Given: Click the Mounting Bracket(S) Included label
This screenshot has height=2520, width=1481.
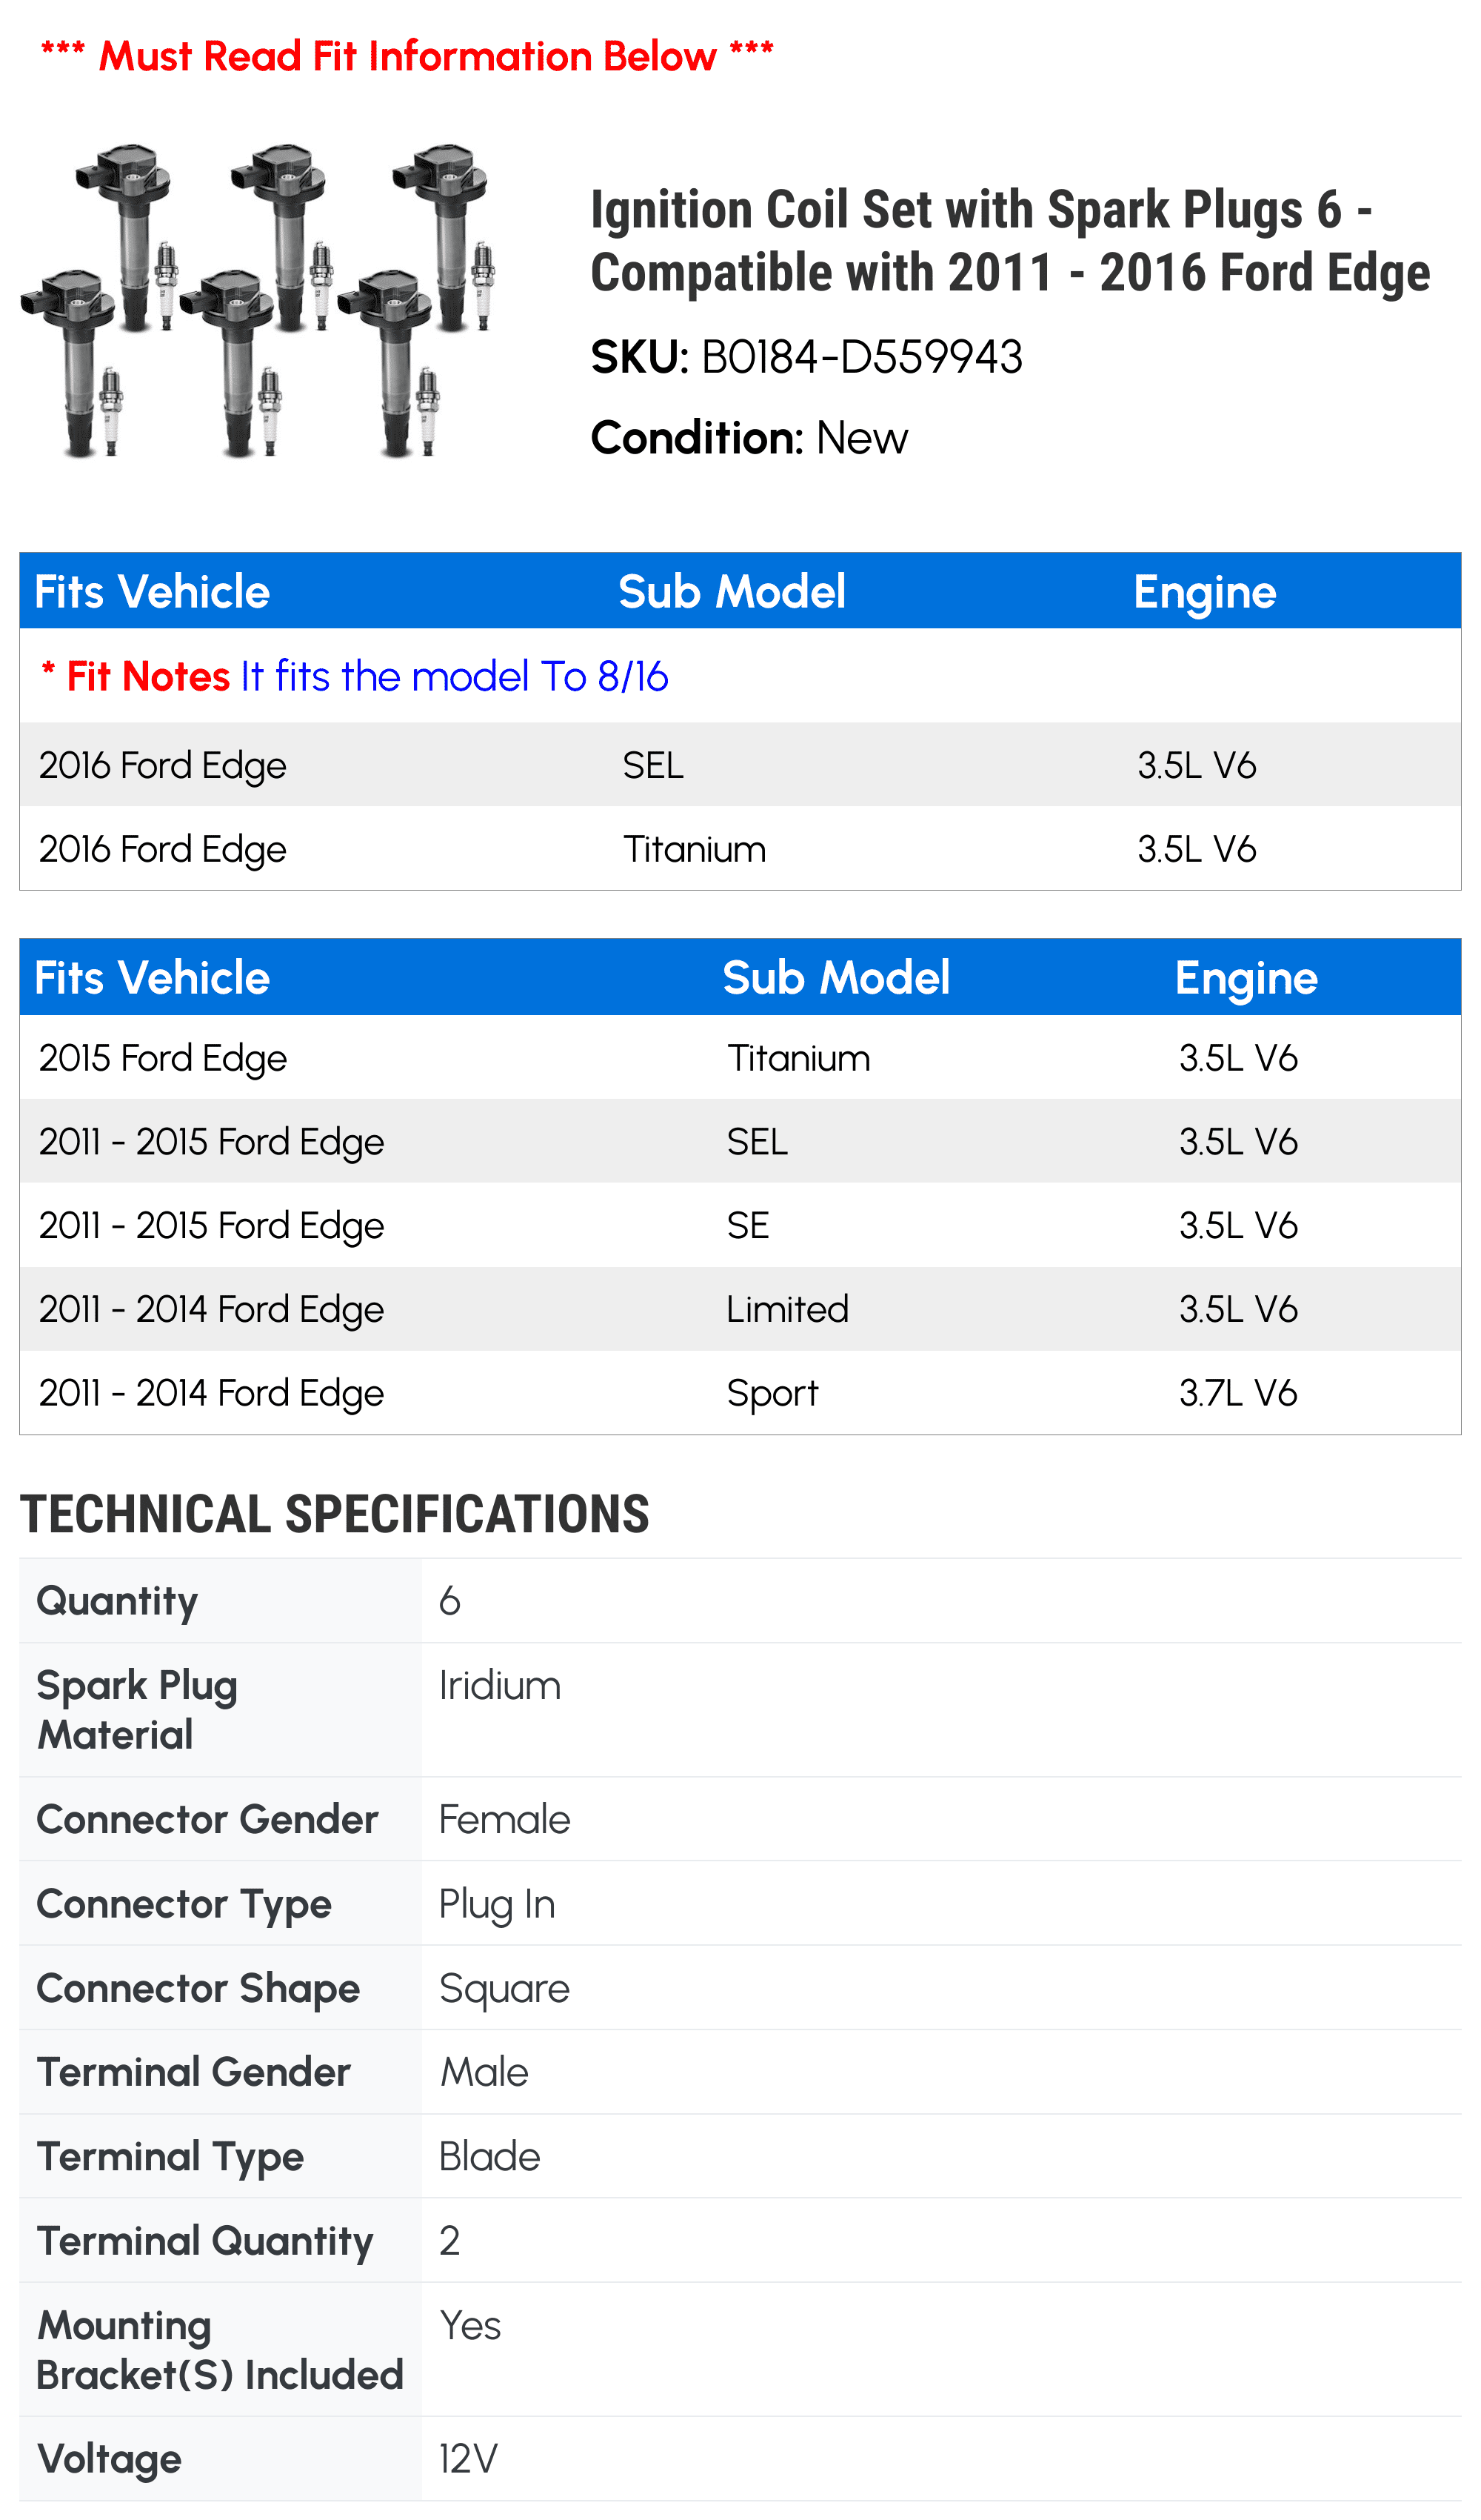Looking at the screenshot, I should pos(220,2350).
